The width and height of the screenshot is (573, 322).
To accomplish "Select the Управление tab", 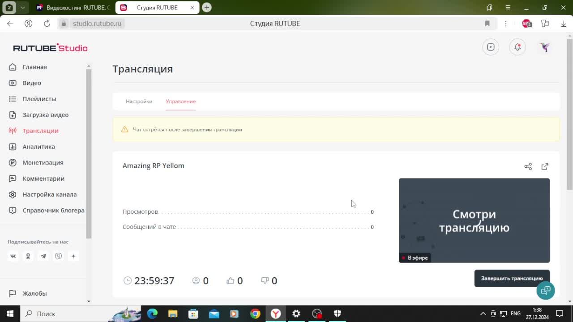I will [x=180, y=102].
